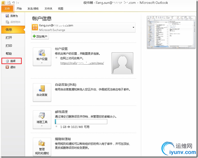Open the 文件 ribbon tab
This screenshot has width=198, height=158.
point(7,9)
